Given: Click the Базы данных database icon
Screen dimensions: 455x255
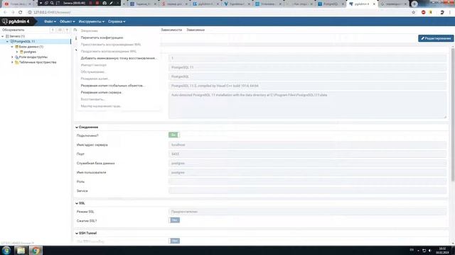Looking at the screenshot, I should (x=17, y=47).
